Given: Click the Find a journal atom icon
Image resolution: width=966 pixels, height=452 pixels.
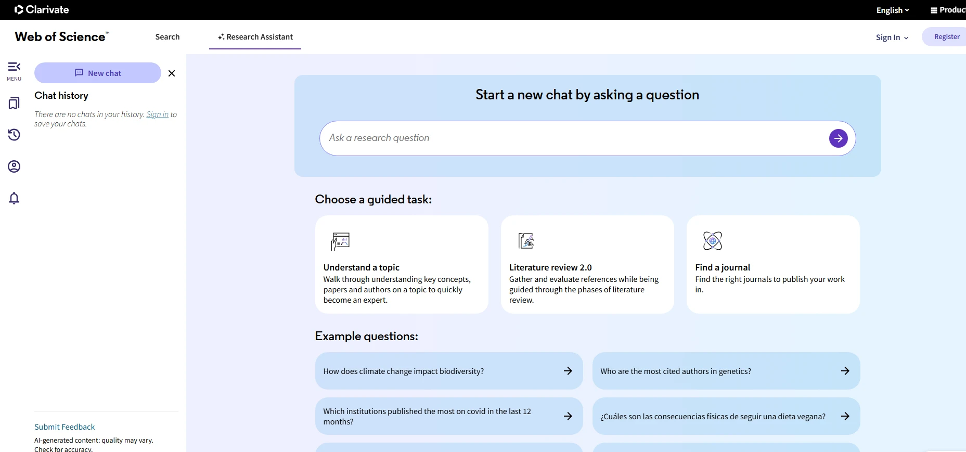Looking at the screenshot, I should click(x=713, y=241).
